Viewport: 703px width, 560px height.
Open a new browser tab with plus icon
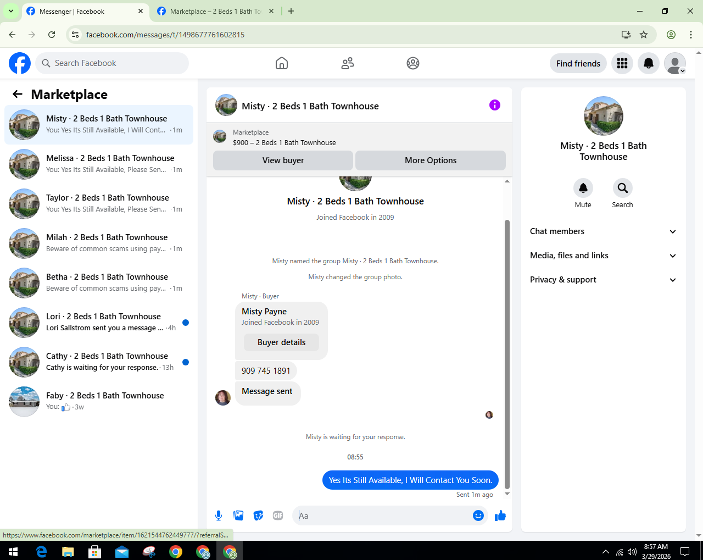(x=291, y=11)
